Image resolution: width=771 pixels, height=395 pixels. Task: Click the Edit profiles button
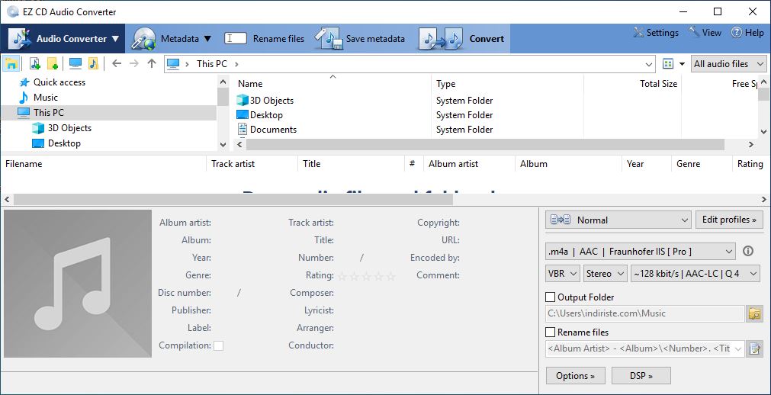pyautogui.click(x=729, y=220)
